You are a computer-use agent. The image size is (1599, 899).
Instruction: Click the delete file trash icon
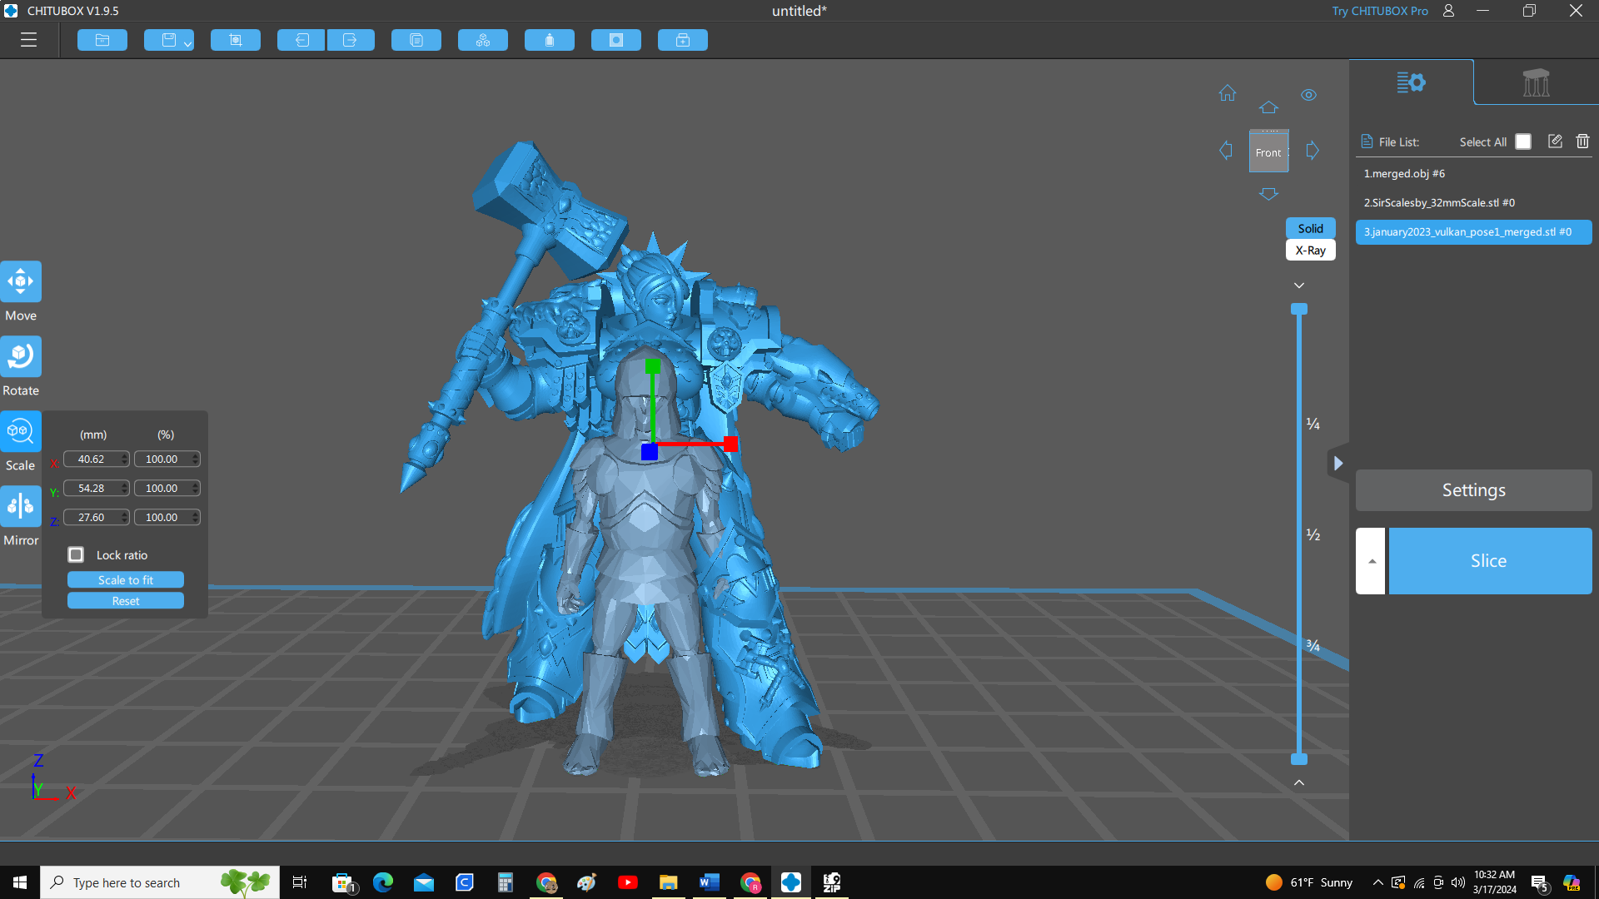coord(1583,142)
